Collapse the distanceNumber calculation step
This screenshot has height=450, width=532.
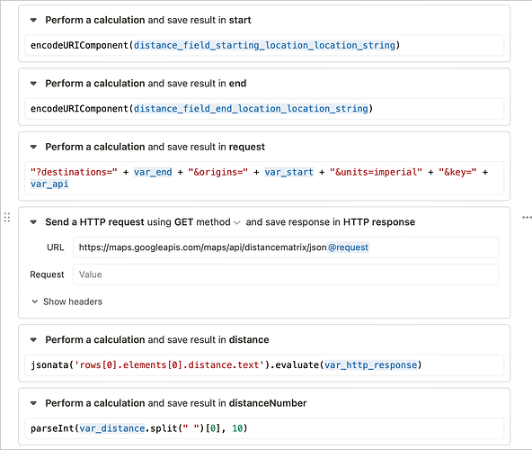tap(33, 403)
